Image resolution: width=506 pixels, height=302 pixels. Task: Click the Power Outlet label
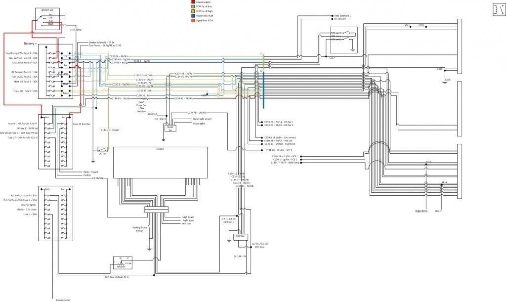point(63,300)
